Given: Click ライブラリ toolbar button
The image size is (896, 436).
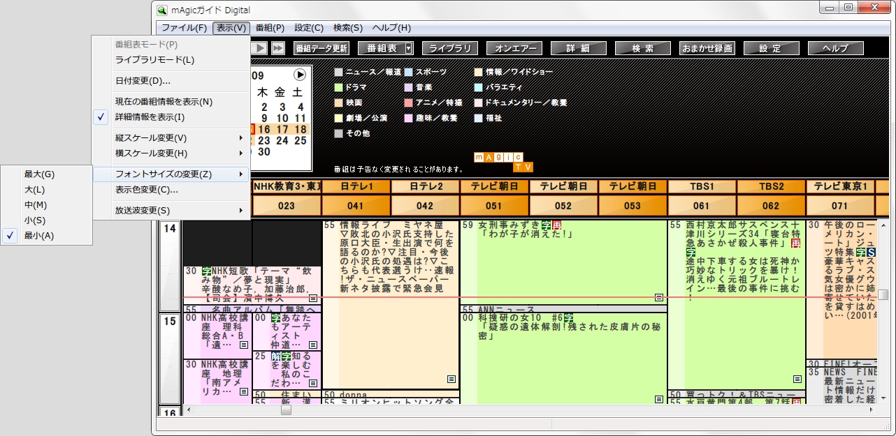Looking at the screenshot, I should point(450,48).
